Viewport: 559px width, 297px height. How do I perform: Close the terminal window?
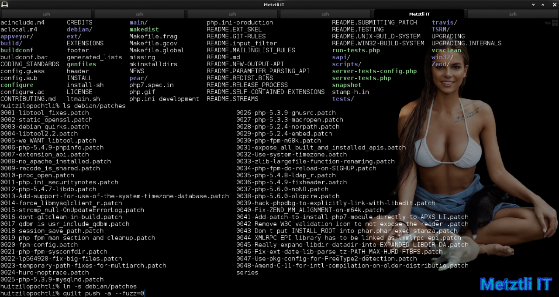(x=553, y=4)
